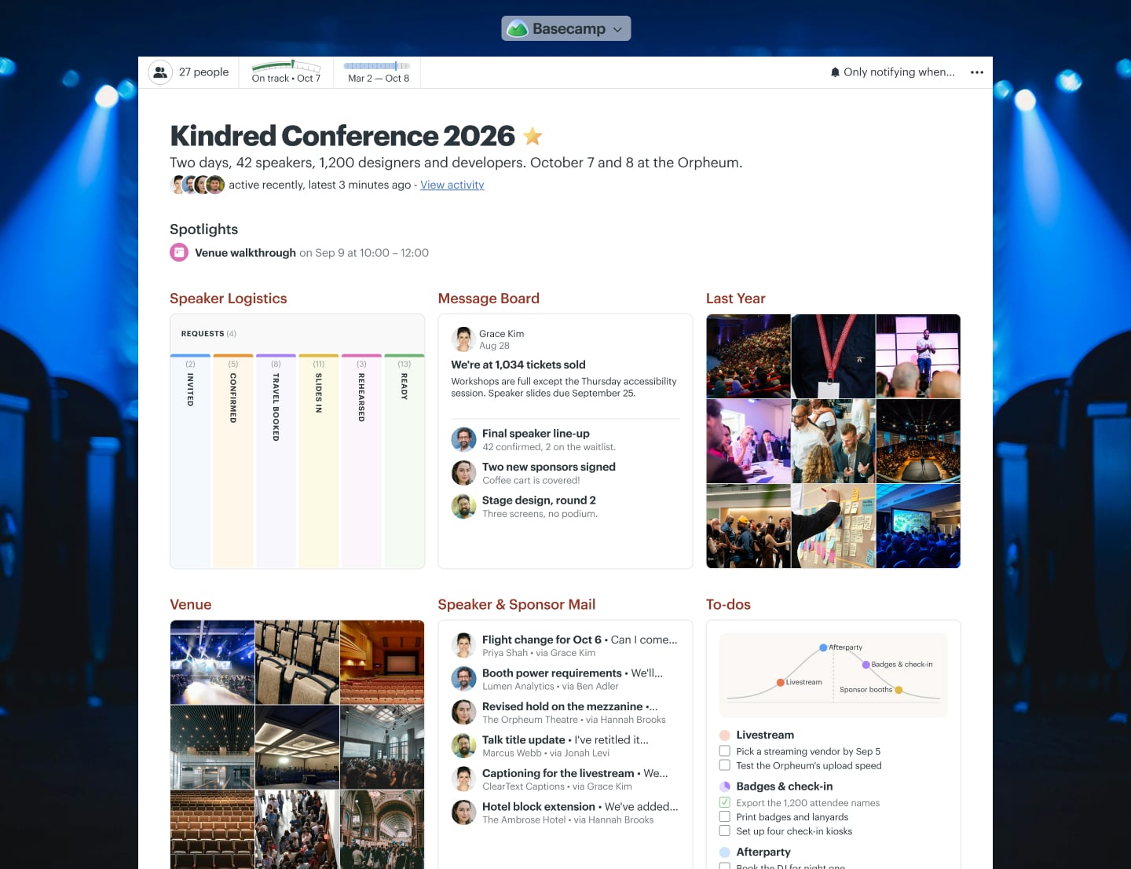Click the avatar beside Hotel block extension

point(463,812)
